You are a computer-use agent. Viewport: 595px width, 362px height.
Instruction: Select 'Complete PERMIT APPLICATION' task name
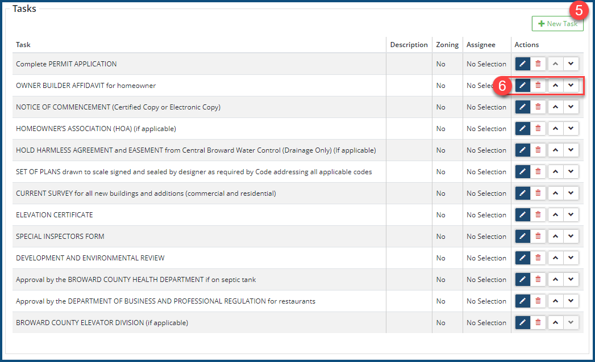coord(66,64)
